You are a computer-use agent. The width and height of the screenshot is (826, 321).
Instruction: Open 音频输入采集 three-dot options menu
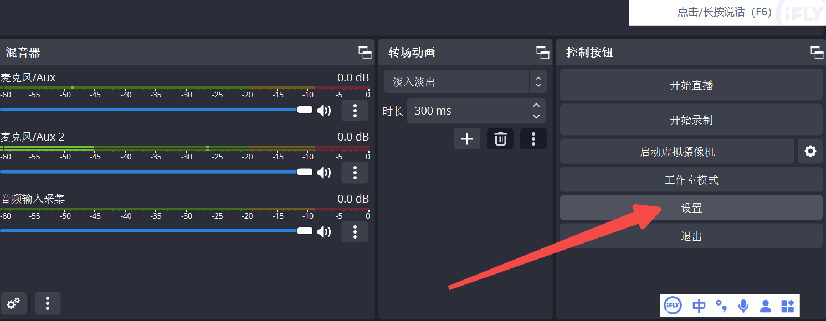(x=355, y=232)
